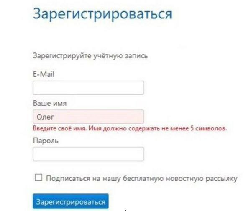Screen dimensions: 251x211
Task: Click the Пароль password input field
Action: click(x=88, y=154)
